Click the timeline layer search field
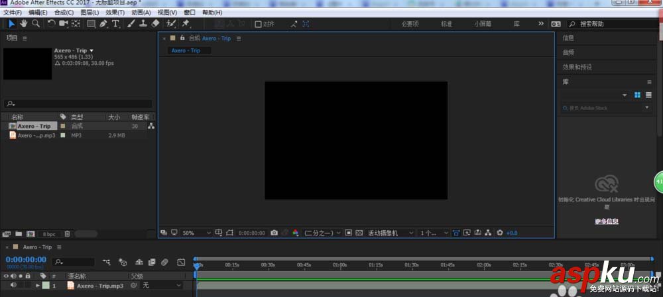The width and height of the screenshot is (663, 297). 74,263
